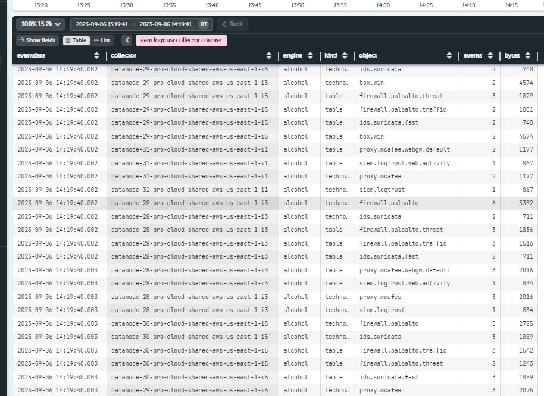Click the Show fields button
The image size is (544, 396).
37,40
